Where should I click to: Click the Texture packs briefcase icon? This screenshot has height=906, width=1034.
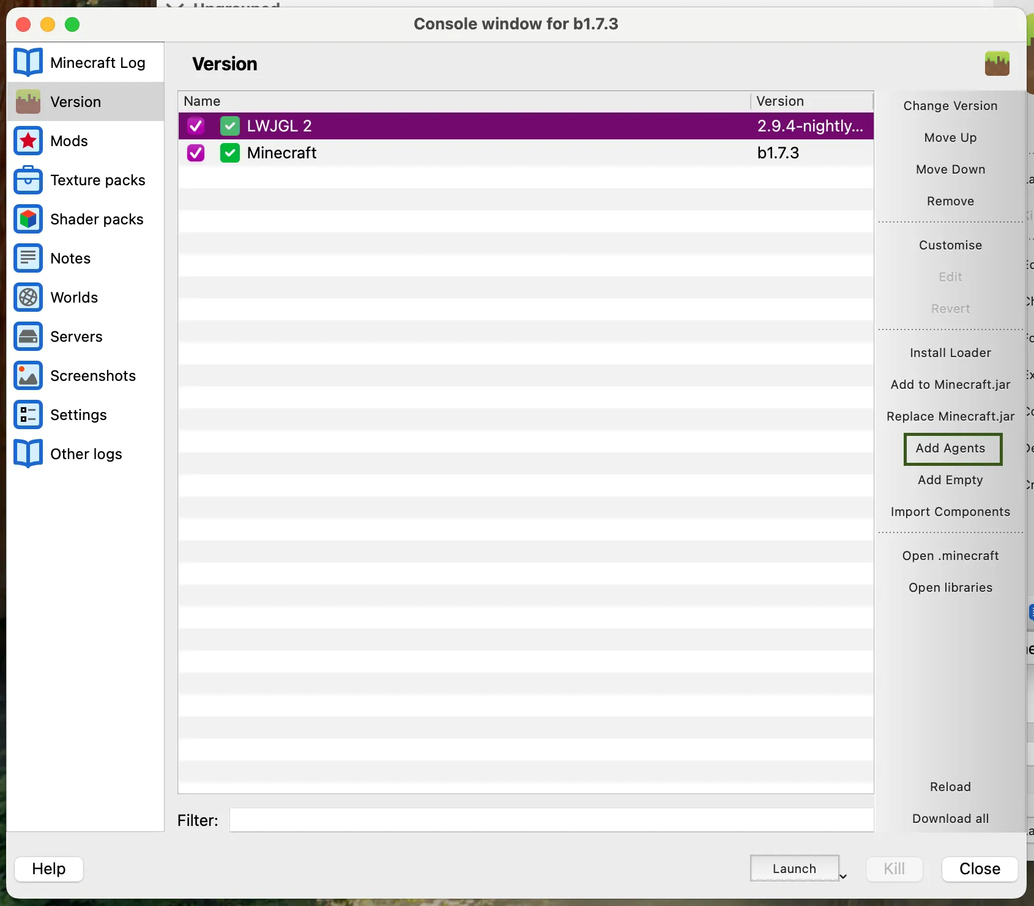pyautogui.click(x=28, y=180)
